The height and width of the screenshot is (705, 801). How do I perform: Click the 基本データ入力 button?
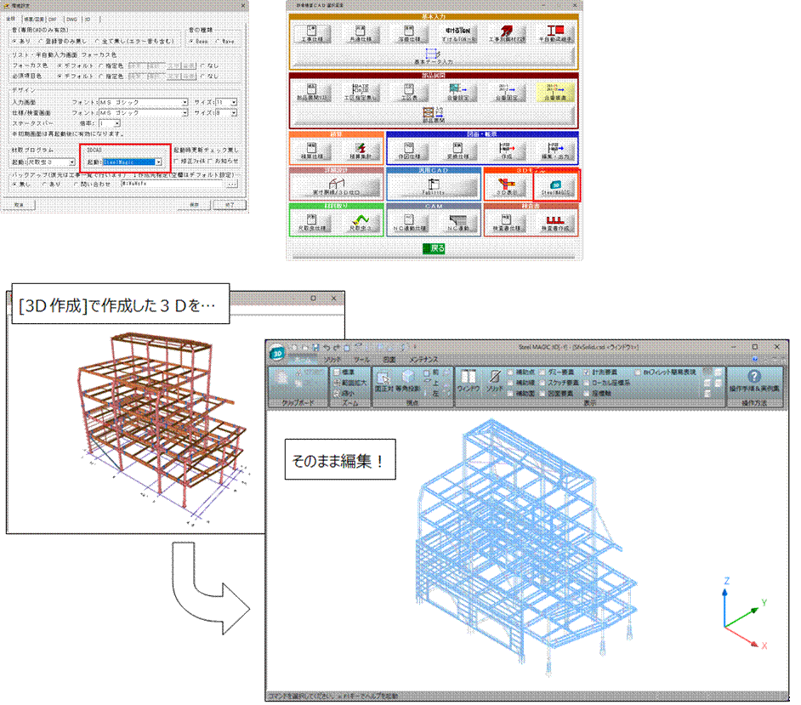[434, 57]
